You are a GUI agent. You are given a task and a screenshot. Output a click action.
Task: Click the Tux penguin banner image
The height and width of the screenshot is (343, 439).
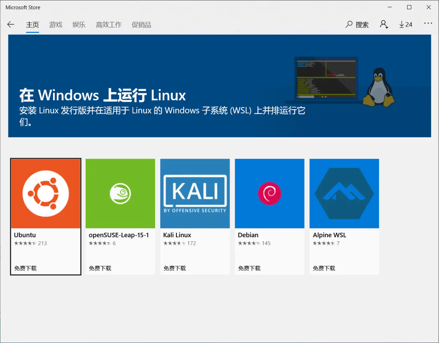(379, 87)
